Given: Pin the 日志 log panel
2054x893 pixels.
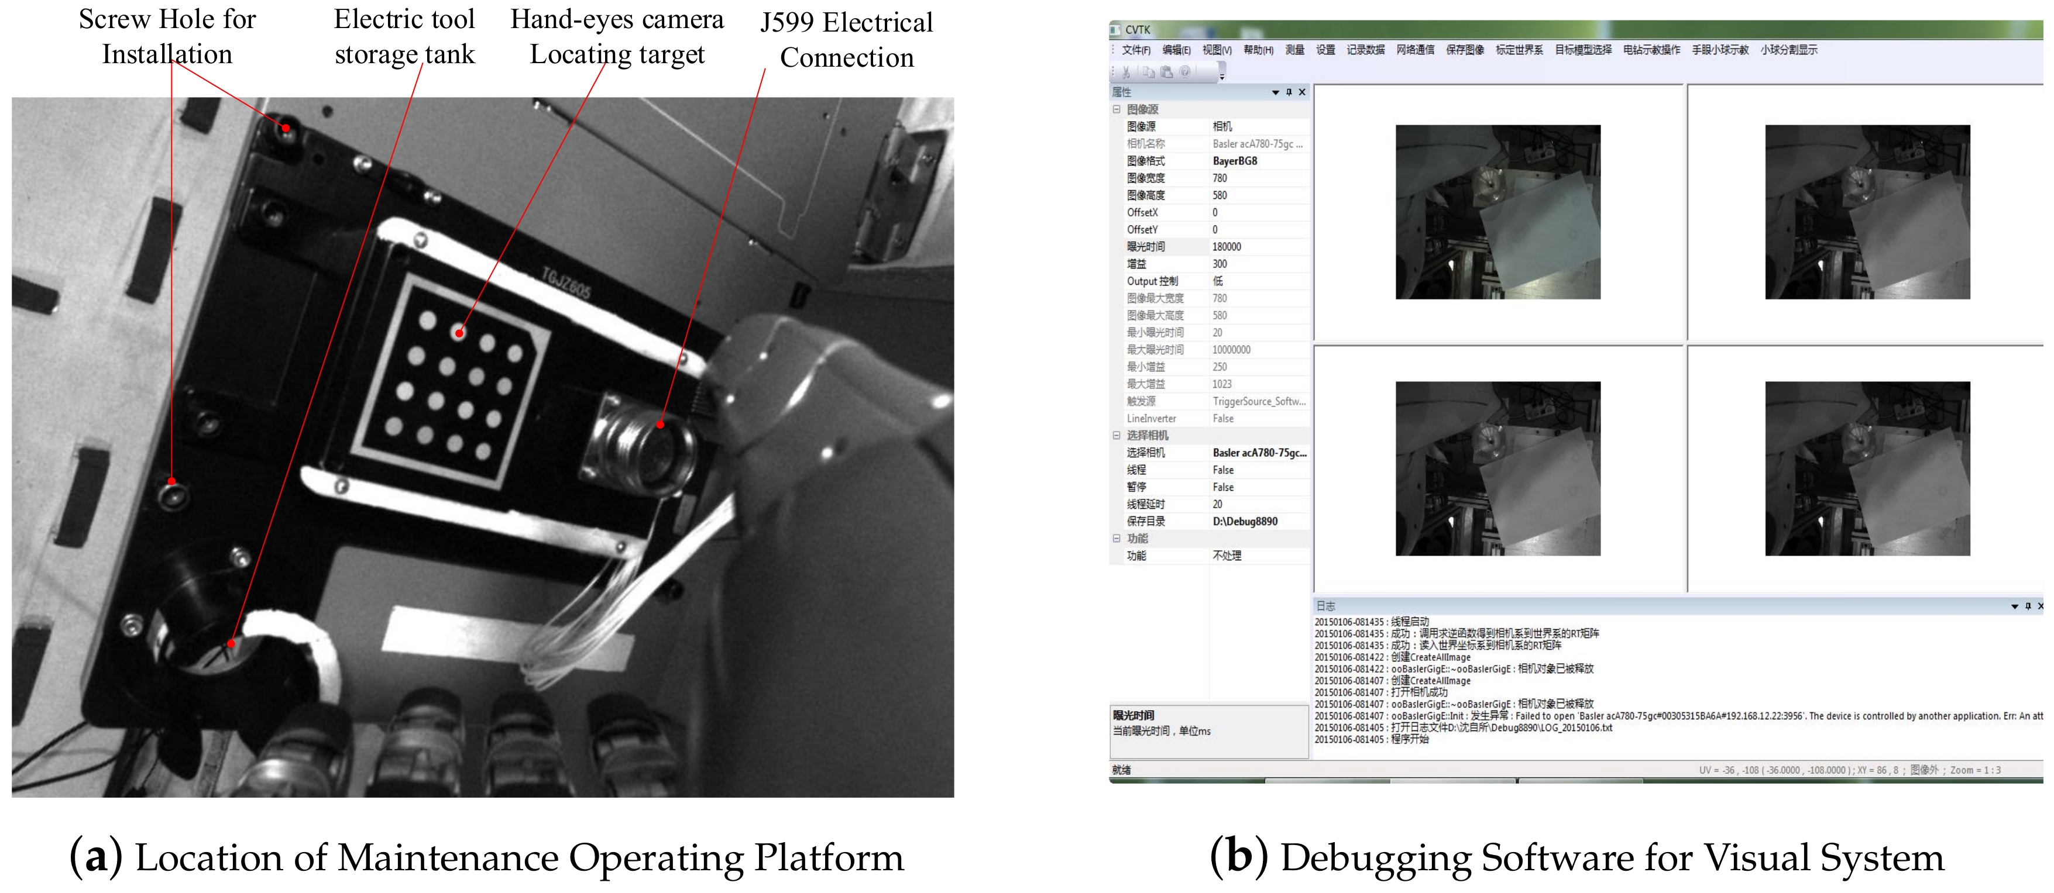Looking at the screenshot, I should [2028, 606].
